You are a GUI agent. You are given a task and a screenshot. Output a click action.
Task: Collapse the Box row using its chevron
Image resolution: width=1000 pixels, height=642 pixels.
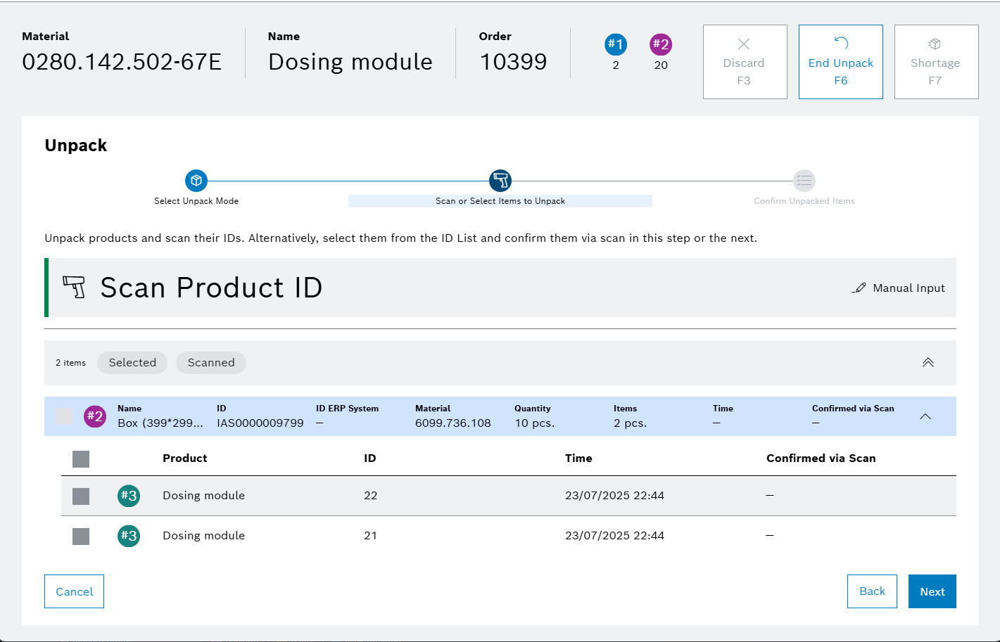925,416
